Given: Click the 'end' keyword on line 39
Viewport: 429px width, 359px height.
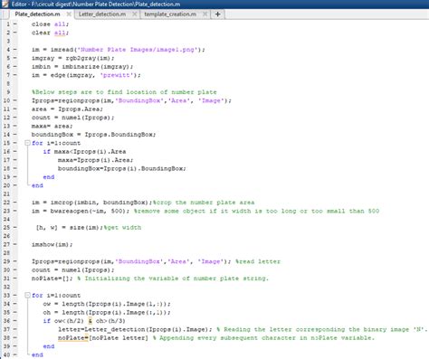Looking at the screenshot, I should click(49, 346).
